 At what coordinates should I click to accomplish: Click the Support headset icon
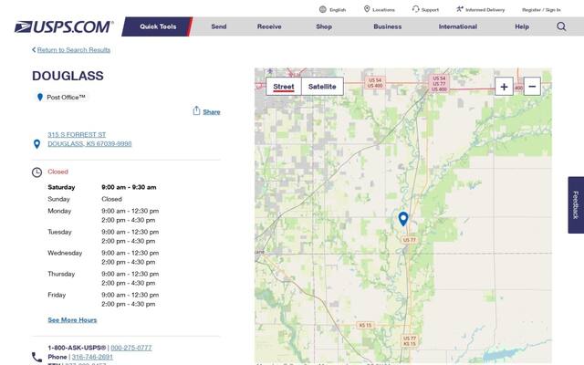pyautogui.click(x=416, y=9)
